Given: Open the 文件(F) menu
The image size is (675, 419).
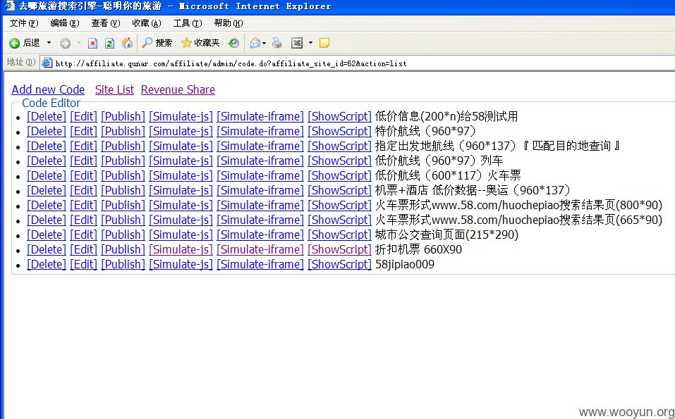Looking at the screenshot, I should coord(24,23).
